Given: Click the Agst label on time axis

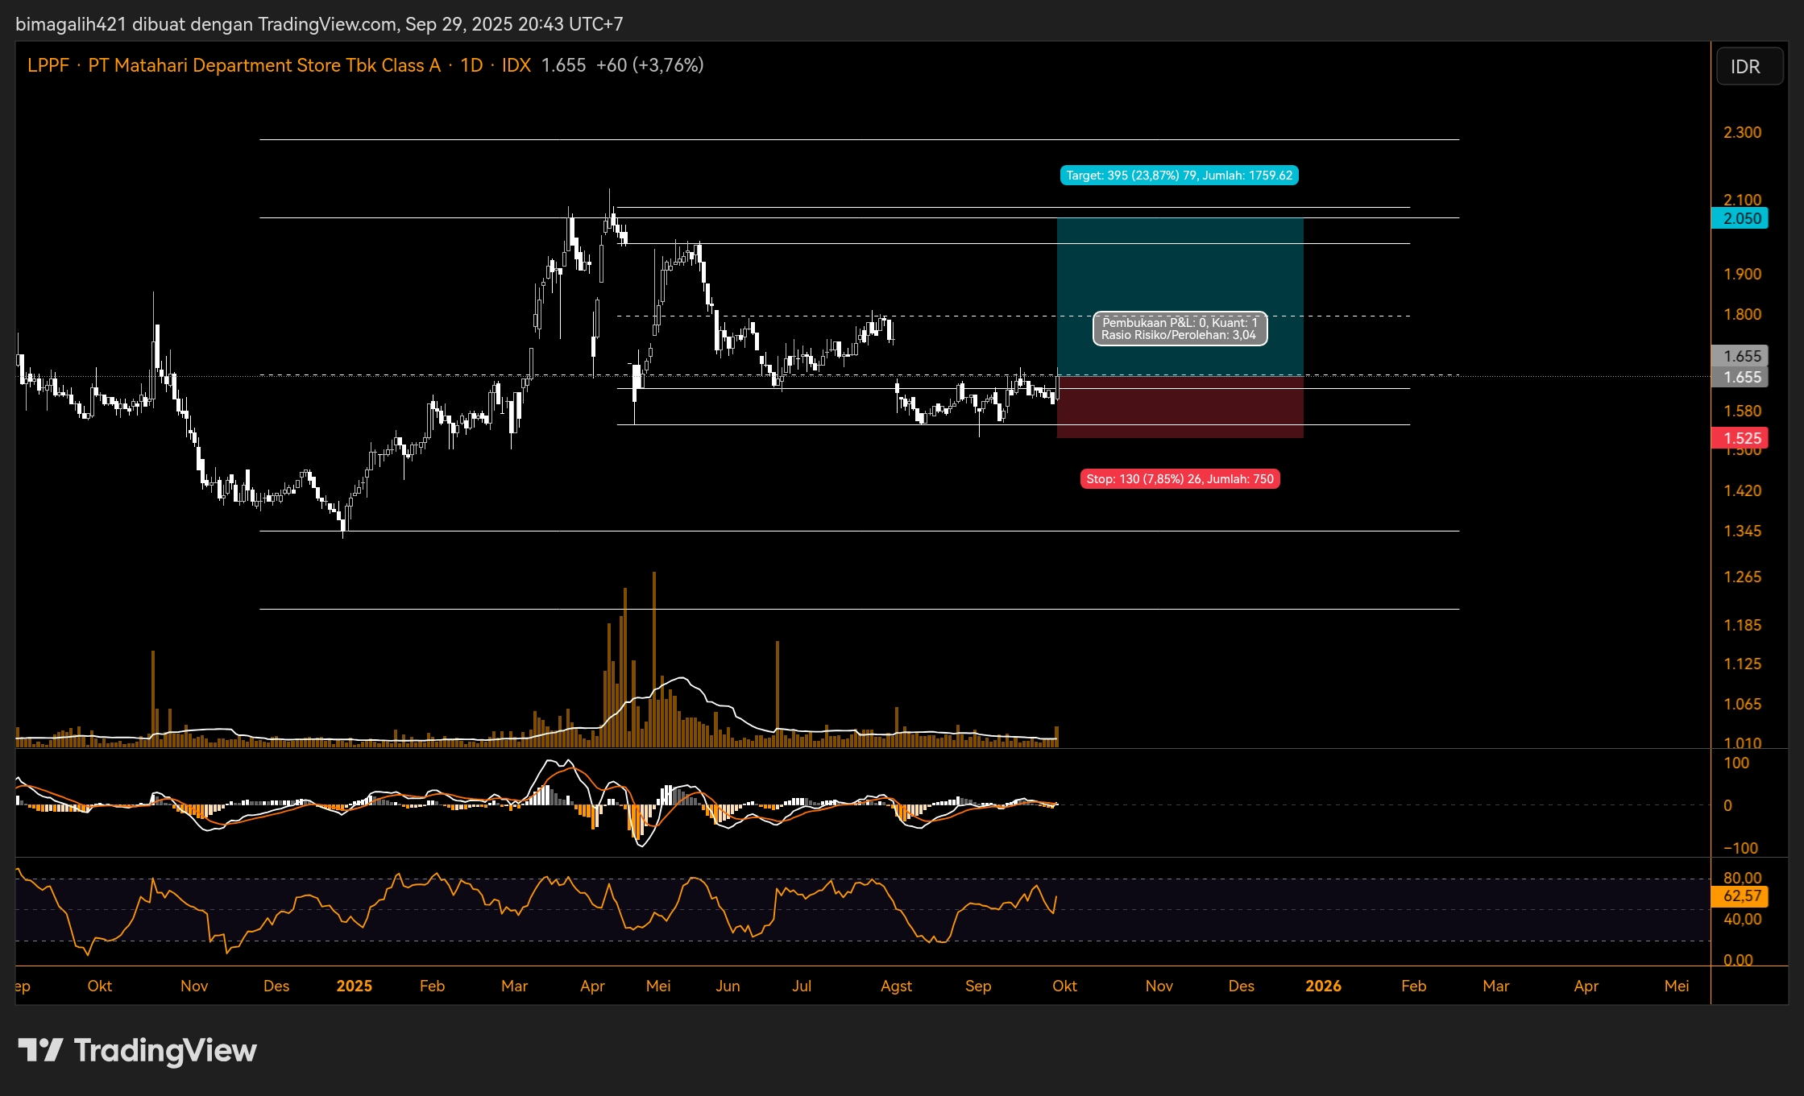Looking at the screenshot, I should pyautogui.click(x=896, y=986).
